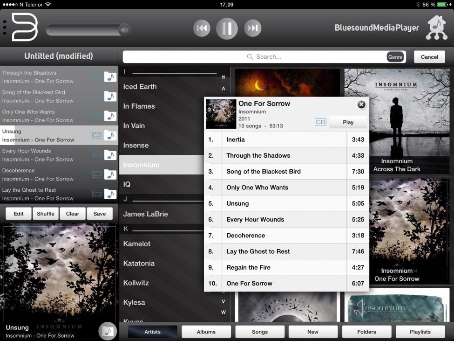This screenshot has width=454, height=341.
Task: Tap the music note icon for Through the Shadows
Action: coord(110,77)
